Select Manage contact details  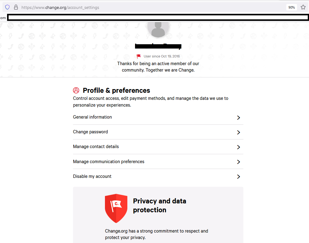click(x=96, y=147)
